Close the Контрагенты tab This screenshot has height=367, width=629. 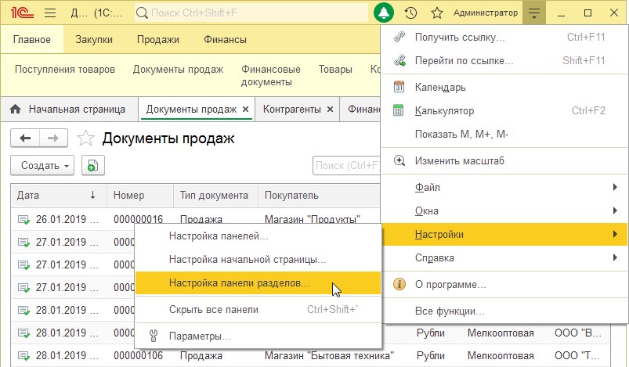(330, 110)
